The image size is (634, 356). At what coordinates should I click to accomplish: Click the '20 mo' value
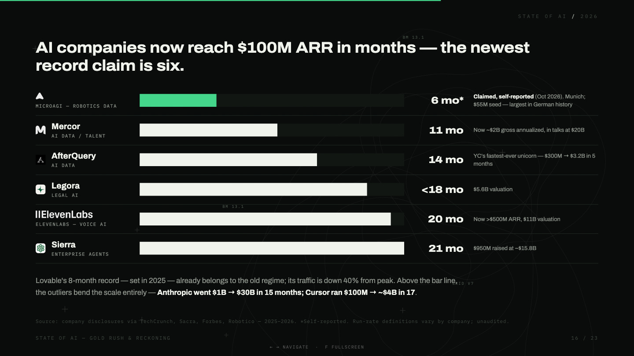pyautogui.click(x=446, y=219)
